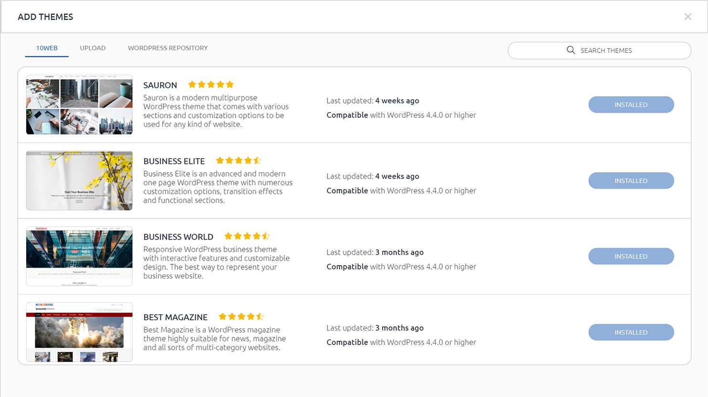Click Installed button for Business World
The height and width of the screenshot is (397, 708).
tap(631, 256)
